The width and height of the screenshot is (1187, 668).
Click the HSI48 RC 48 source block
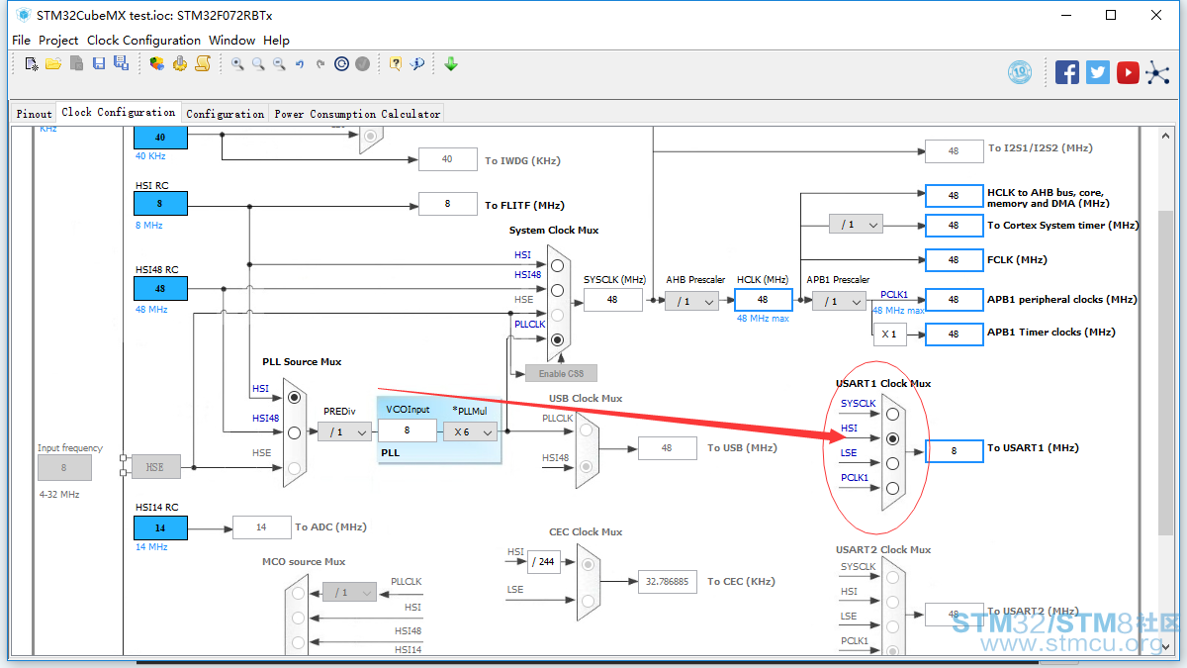click(x=160, y=288)
